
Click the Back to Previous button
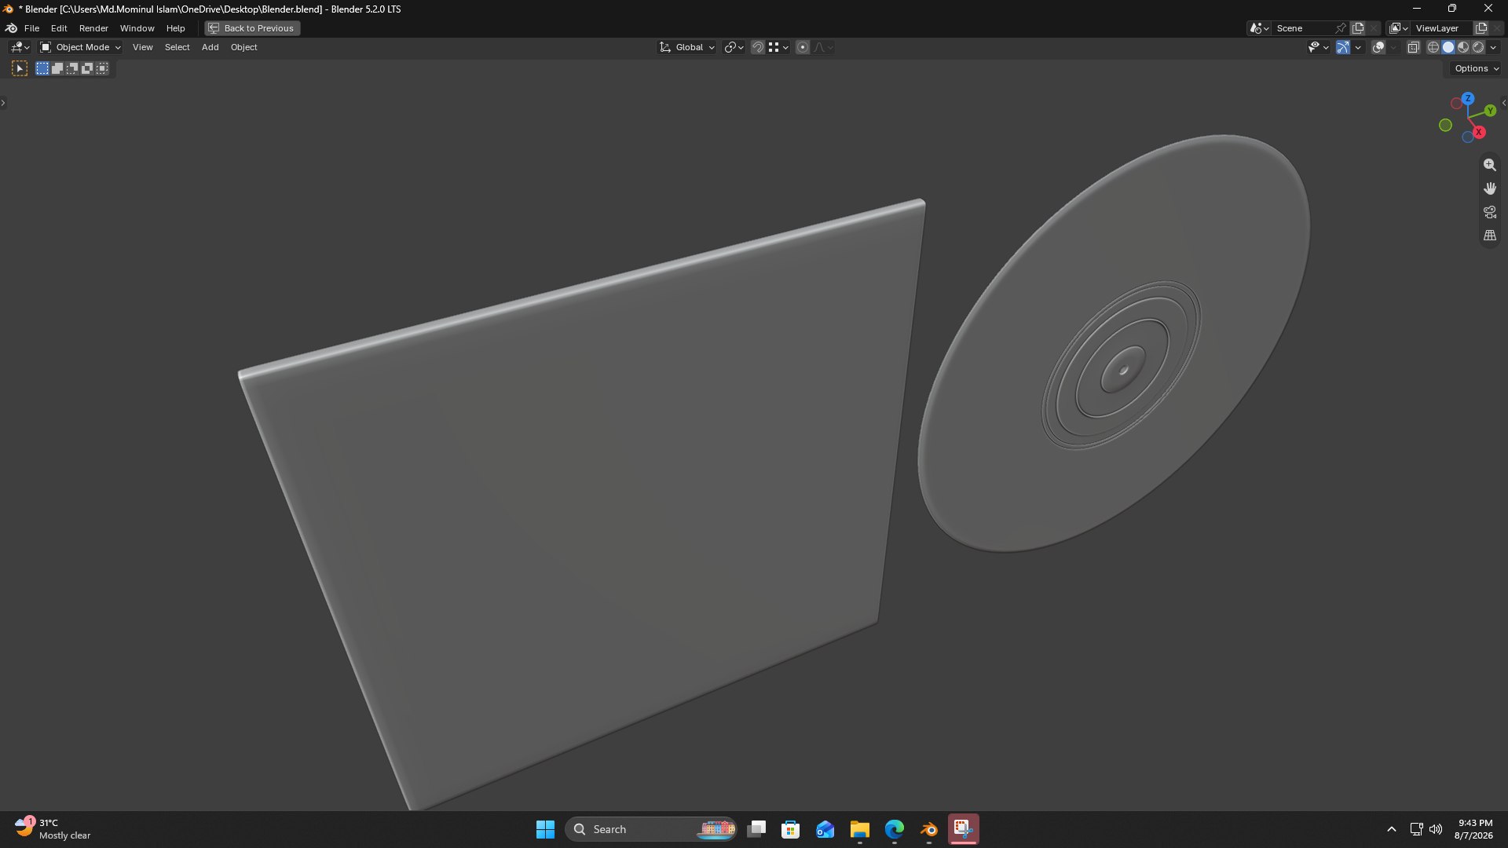[252, 28]
